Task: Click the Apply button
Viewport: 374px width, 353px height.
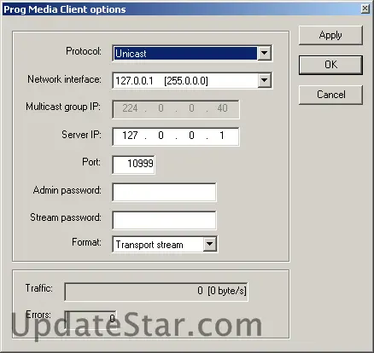Action: click(330, 35)
